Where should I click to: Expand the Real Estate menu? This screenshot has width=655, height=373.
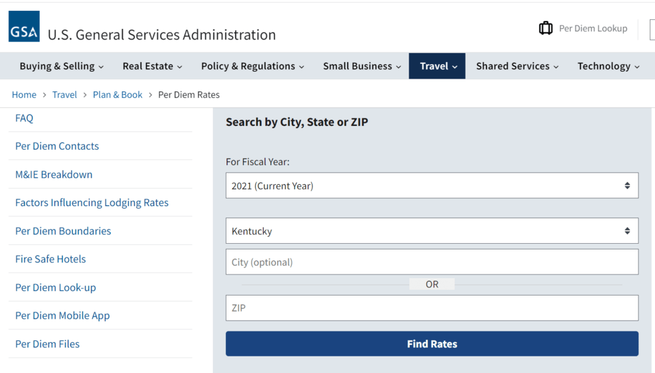pos(152,66)
